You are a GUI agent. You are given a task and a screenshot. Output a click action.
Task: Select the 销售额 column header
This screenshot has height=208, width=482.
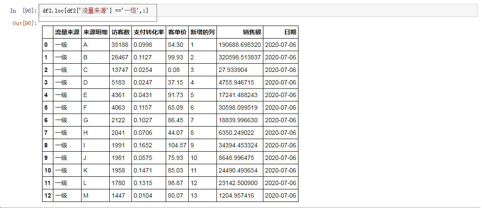pos(252,32)
